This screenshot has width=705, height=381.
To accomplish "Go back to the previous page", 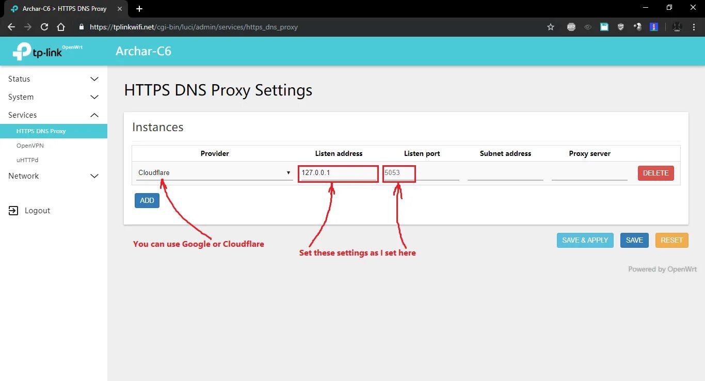I will tap(11, 27).
